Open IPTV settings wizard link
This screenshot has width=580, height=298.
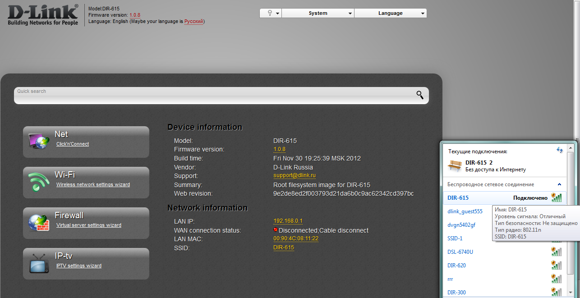tap(79, 266)
